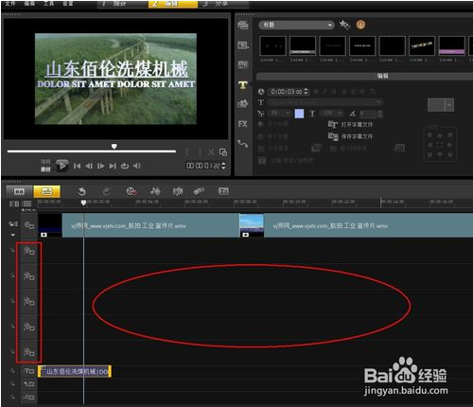Click the 编辑 options panel header

[364, 76]
